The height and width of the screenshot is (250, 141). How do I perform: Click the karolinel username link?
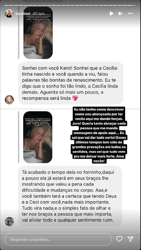tap(23, 14)
